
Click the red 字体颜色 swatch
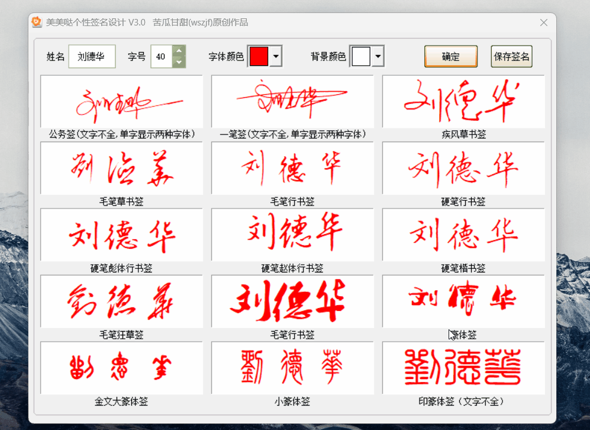(x=259, y=56)
